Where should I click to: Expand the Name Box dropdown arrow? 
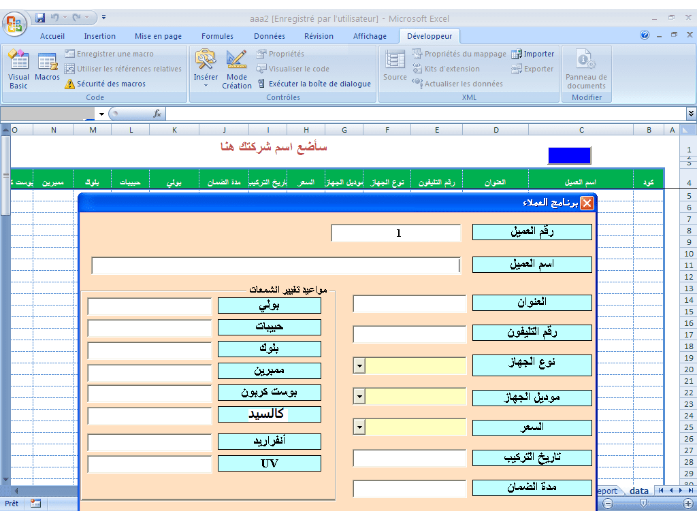[101, 114]
